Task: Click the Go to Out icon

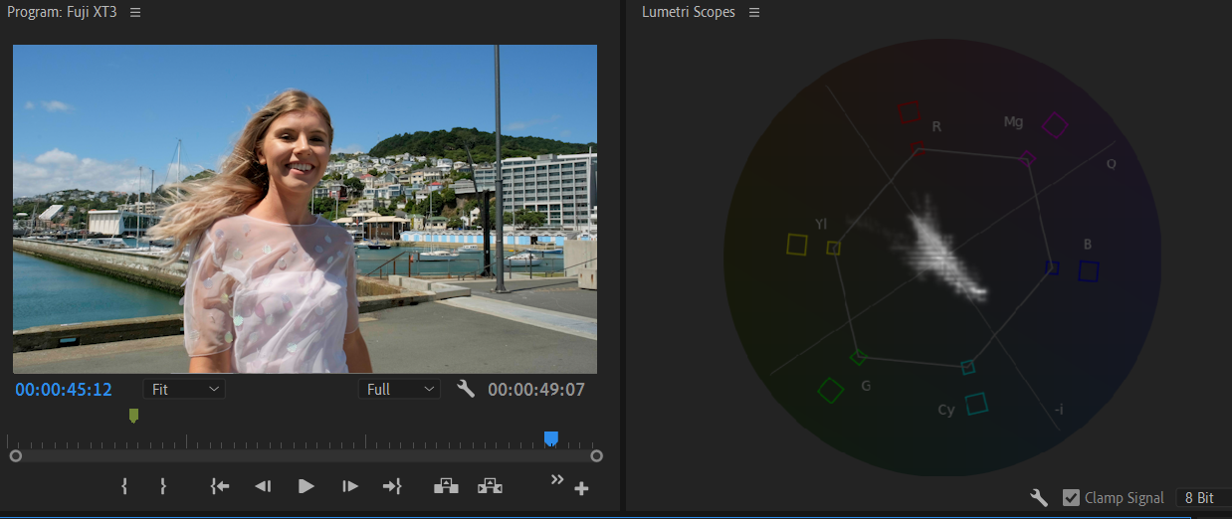Action: click(x=392, y=486)
